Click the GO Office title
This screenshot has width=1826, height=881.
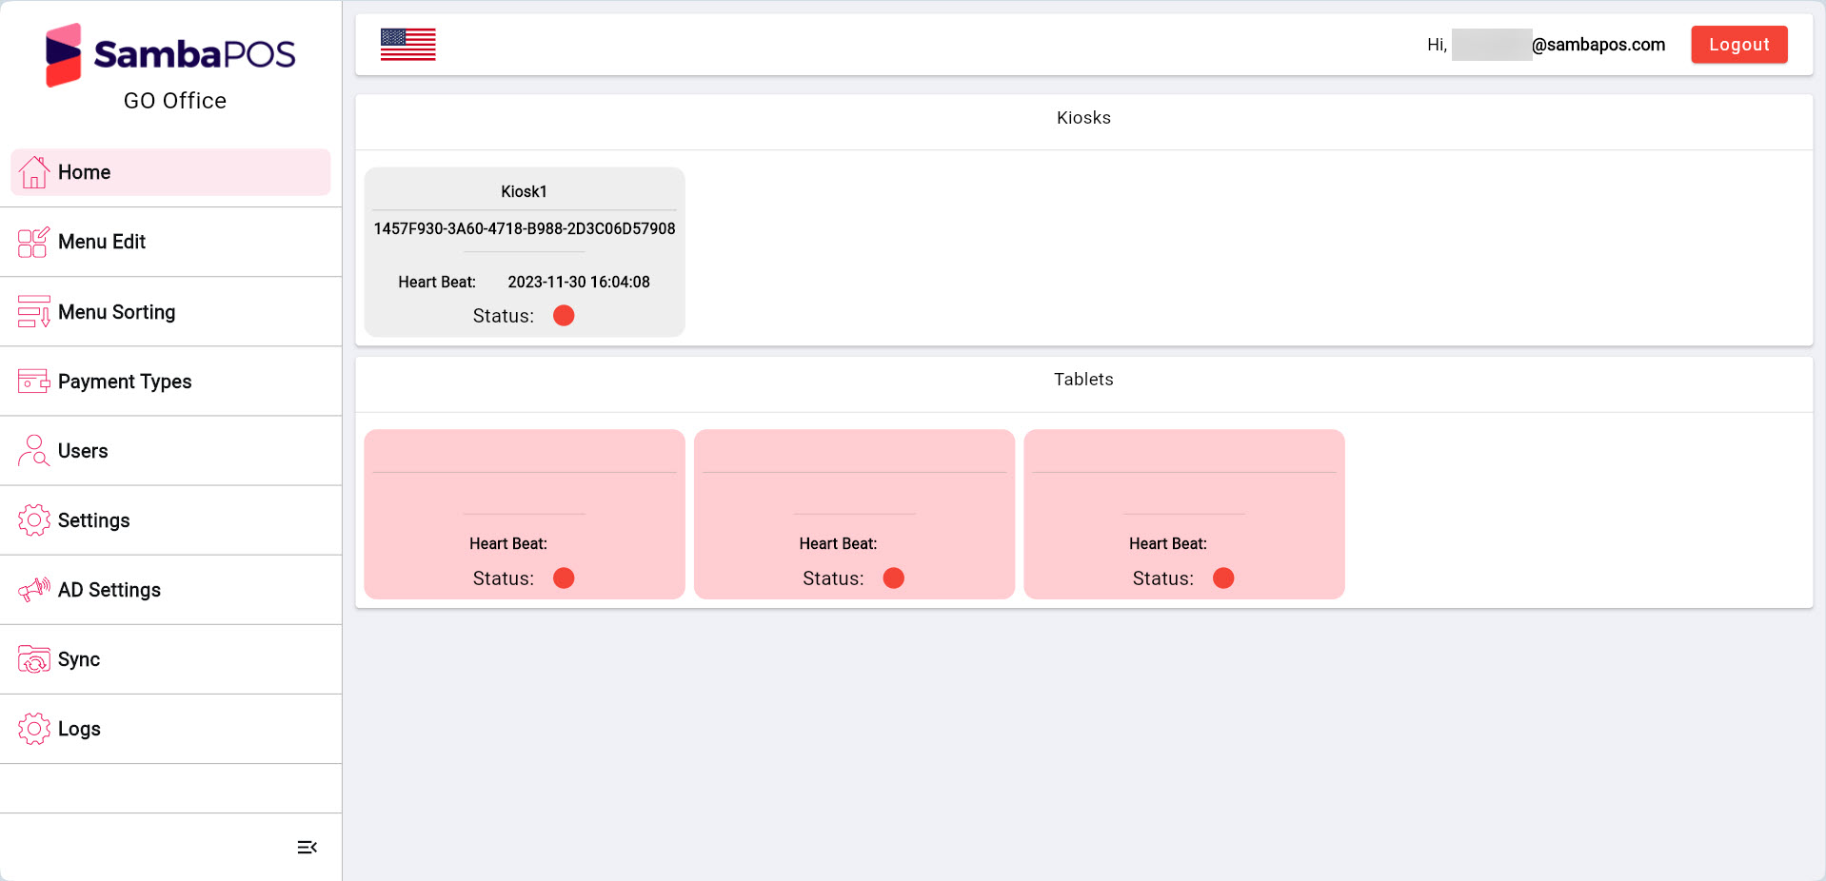174,100
